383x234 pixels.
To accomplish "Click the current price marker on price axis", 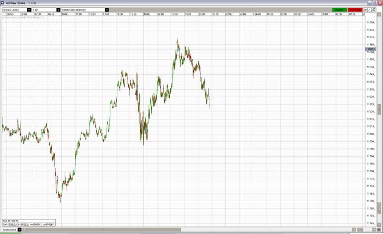I will [x=370, y=49].
